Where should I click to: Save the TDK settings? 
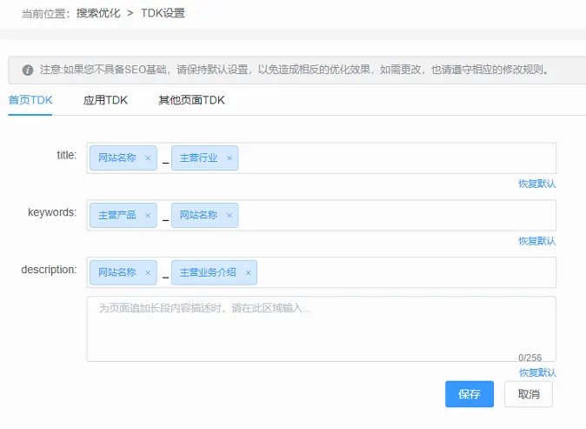(x=469, y=394)
